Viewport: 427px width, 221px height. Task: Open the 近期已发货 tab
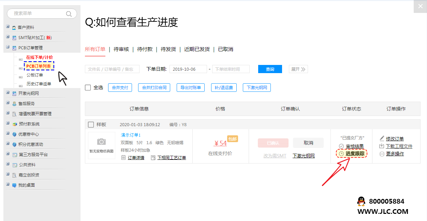pyautogui.click(x=197, y=49)
